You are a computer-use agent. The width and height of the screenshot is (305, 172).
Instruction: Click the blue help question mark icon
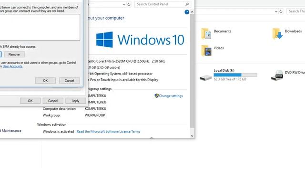point(187,12)
